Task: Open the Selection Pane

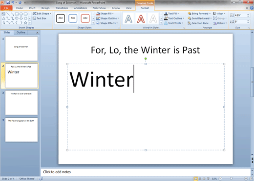Action: 198,23
